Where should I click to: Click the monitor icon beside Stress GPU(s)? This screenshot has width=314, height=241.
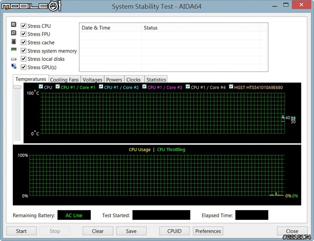(x=14, y=66)
